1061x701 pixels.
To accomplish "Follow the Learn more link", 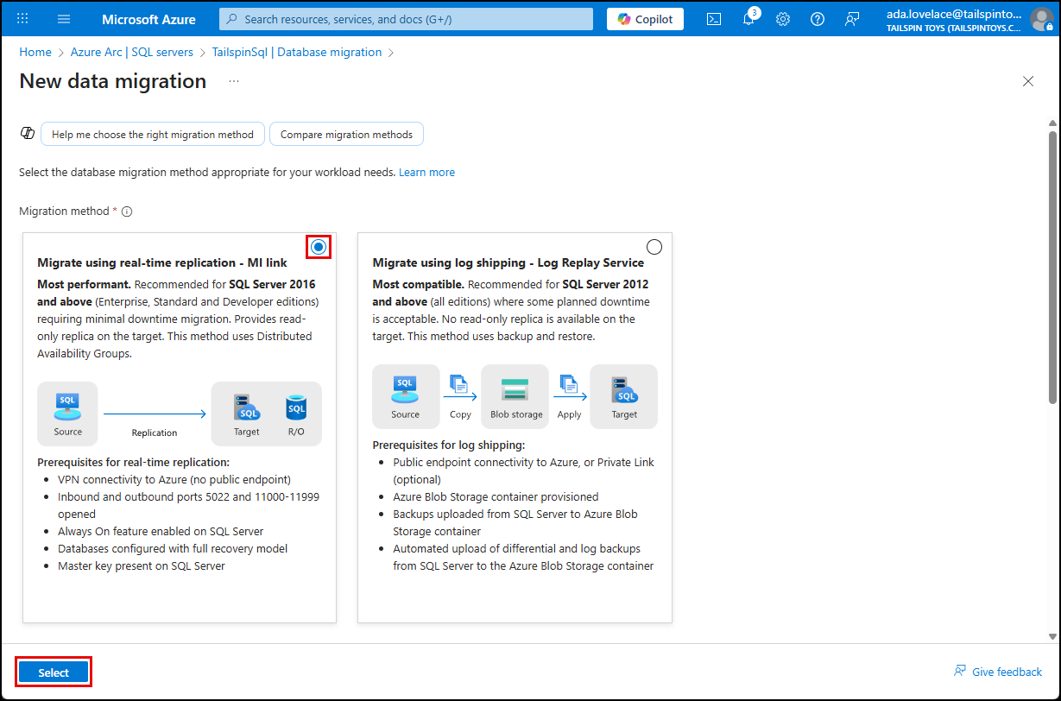I will click(426, 172).
